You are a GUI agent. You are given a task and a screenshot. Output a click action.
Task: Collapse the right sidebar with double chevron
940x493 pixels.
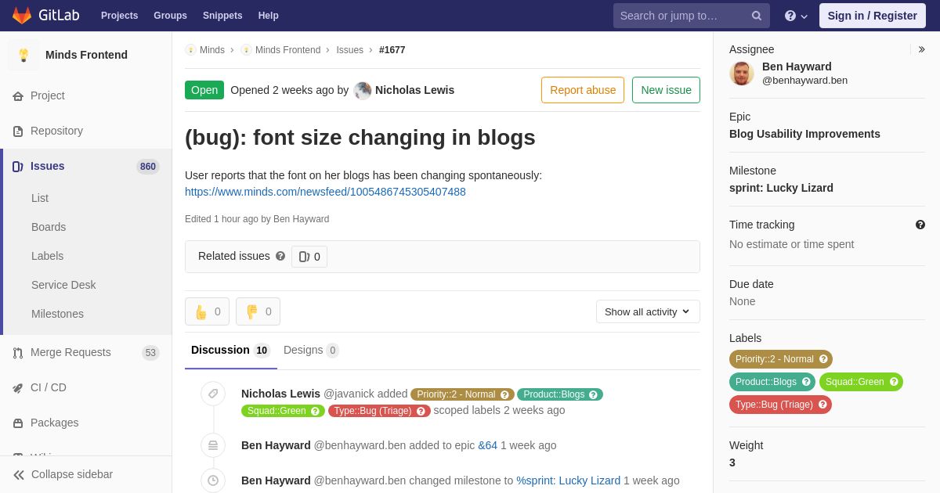(x=921, y=49)
